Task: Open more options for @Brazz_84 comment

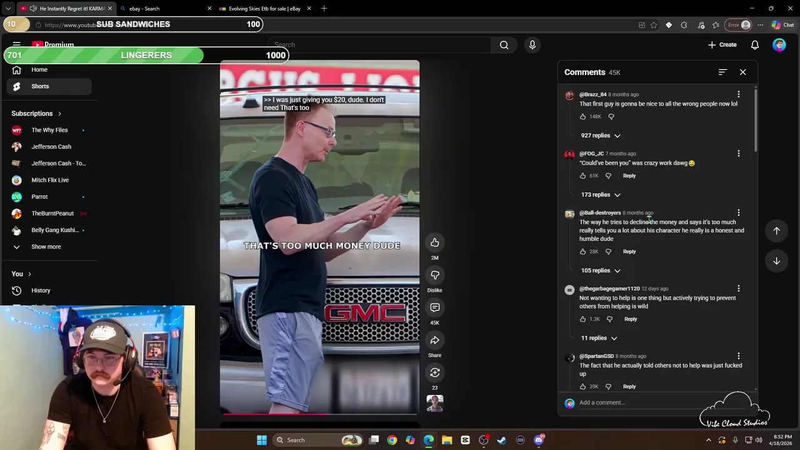Action: [738, 95]
